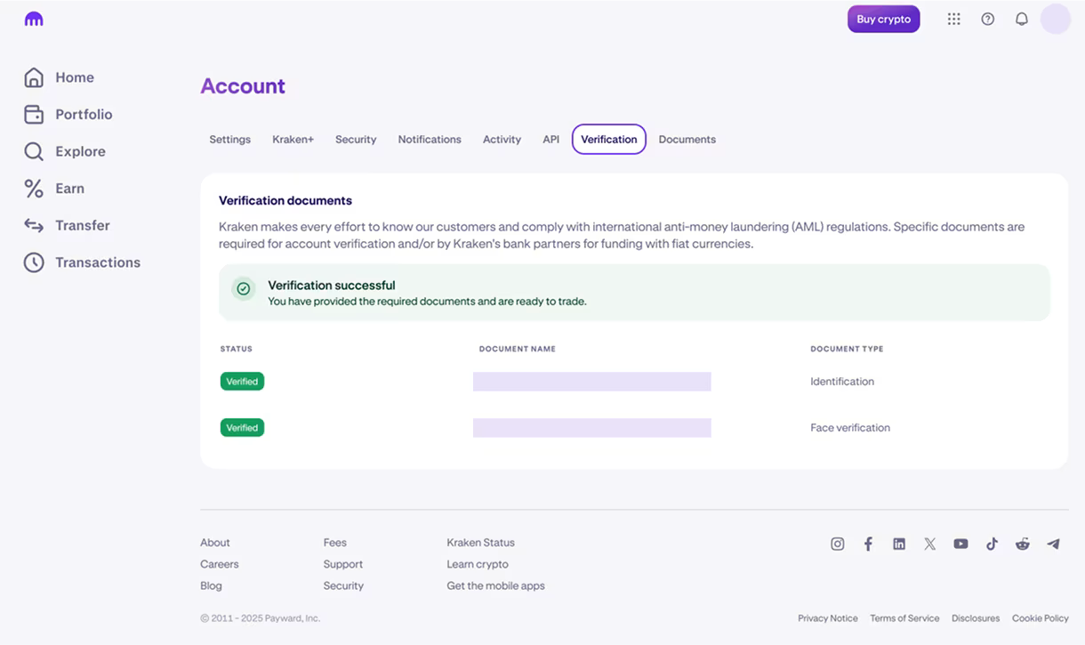Screen dimensions: 1085x645
Task: Click the Transactions label in sidebar
Action: click(98, 262)
